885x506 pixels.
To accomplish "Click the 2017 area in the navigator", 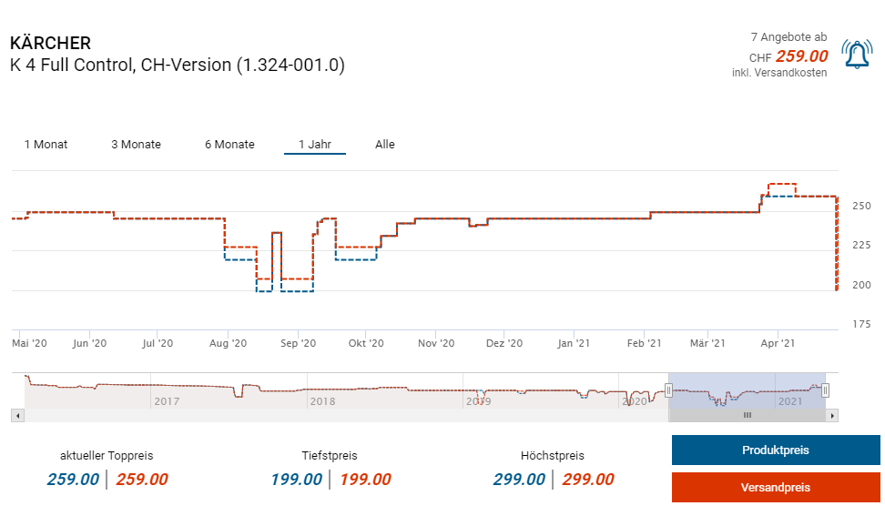I will (x=167, y=400).
